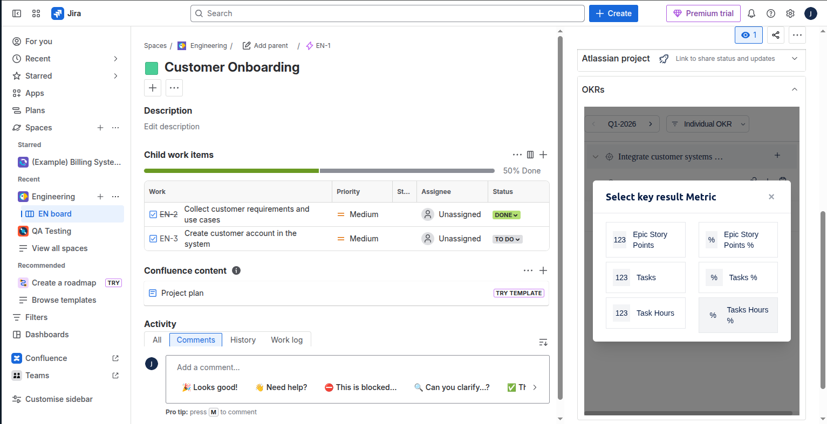Click the share icon button
Viewport: 827px width, 424px height.
click(776, 35)
